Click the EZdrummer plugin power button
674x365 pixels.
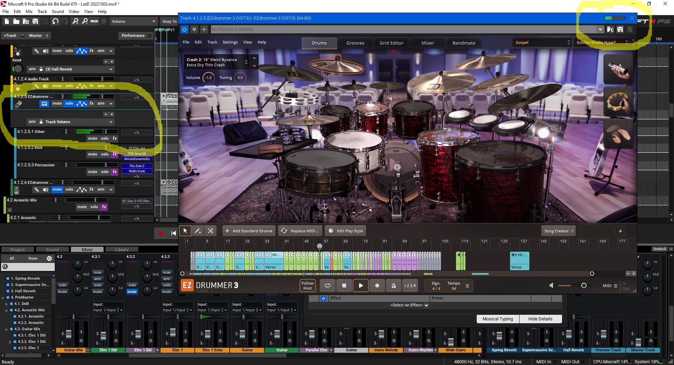(x=184, y=29)
